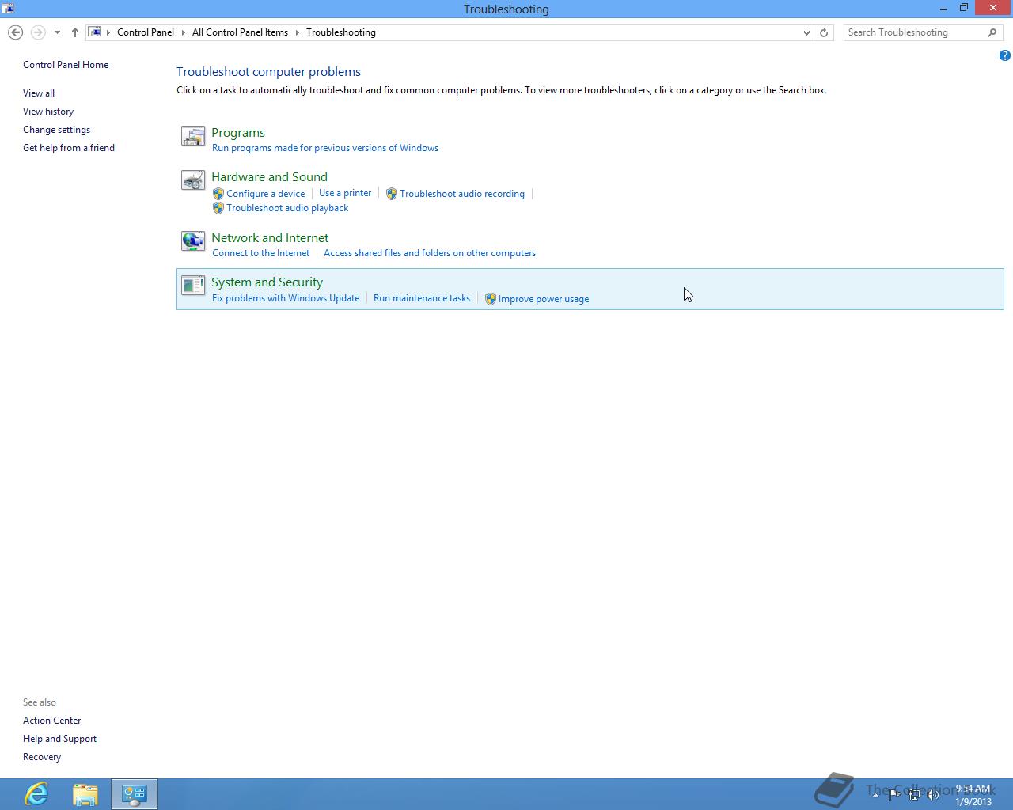Image resolution: width=1013 pixels, height=810 pixels.
Task: Go to the Control Panel breadcrumb
Action: point(146,32)
